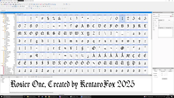Image resolution: width=174 pixels, height=98 pixels.
Task: Select Composite in the glyph tree
Action: 6,17
